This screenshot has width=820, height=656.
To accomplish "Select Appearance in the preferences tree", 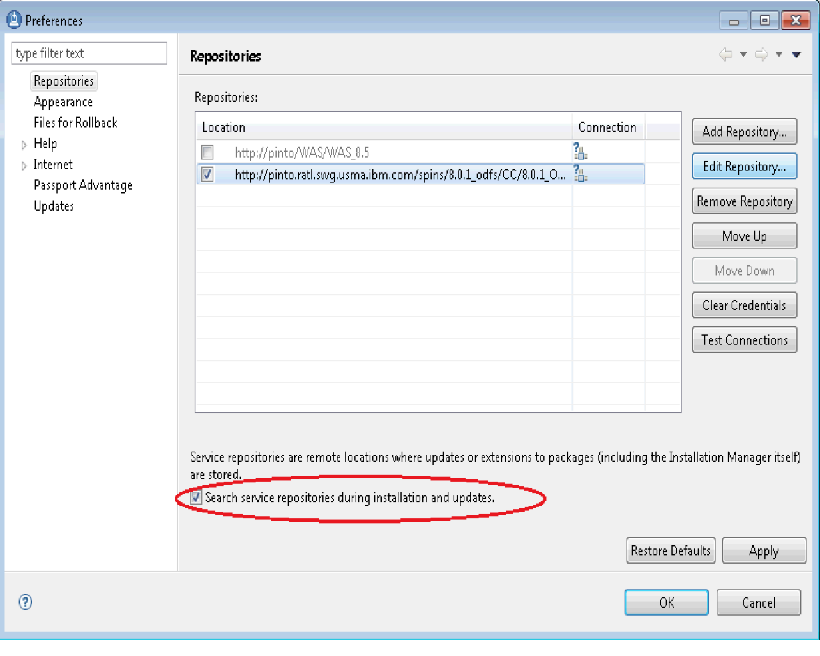I will tap(63, 102).
